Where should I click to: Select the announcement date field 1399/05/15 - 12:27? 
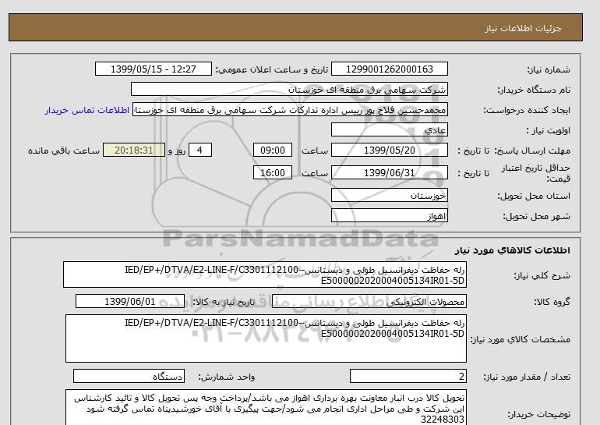pos(153,69)
